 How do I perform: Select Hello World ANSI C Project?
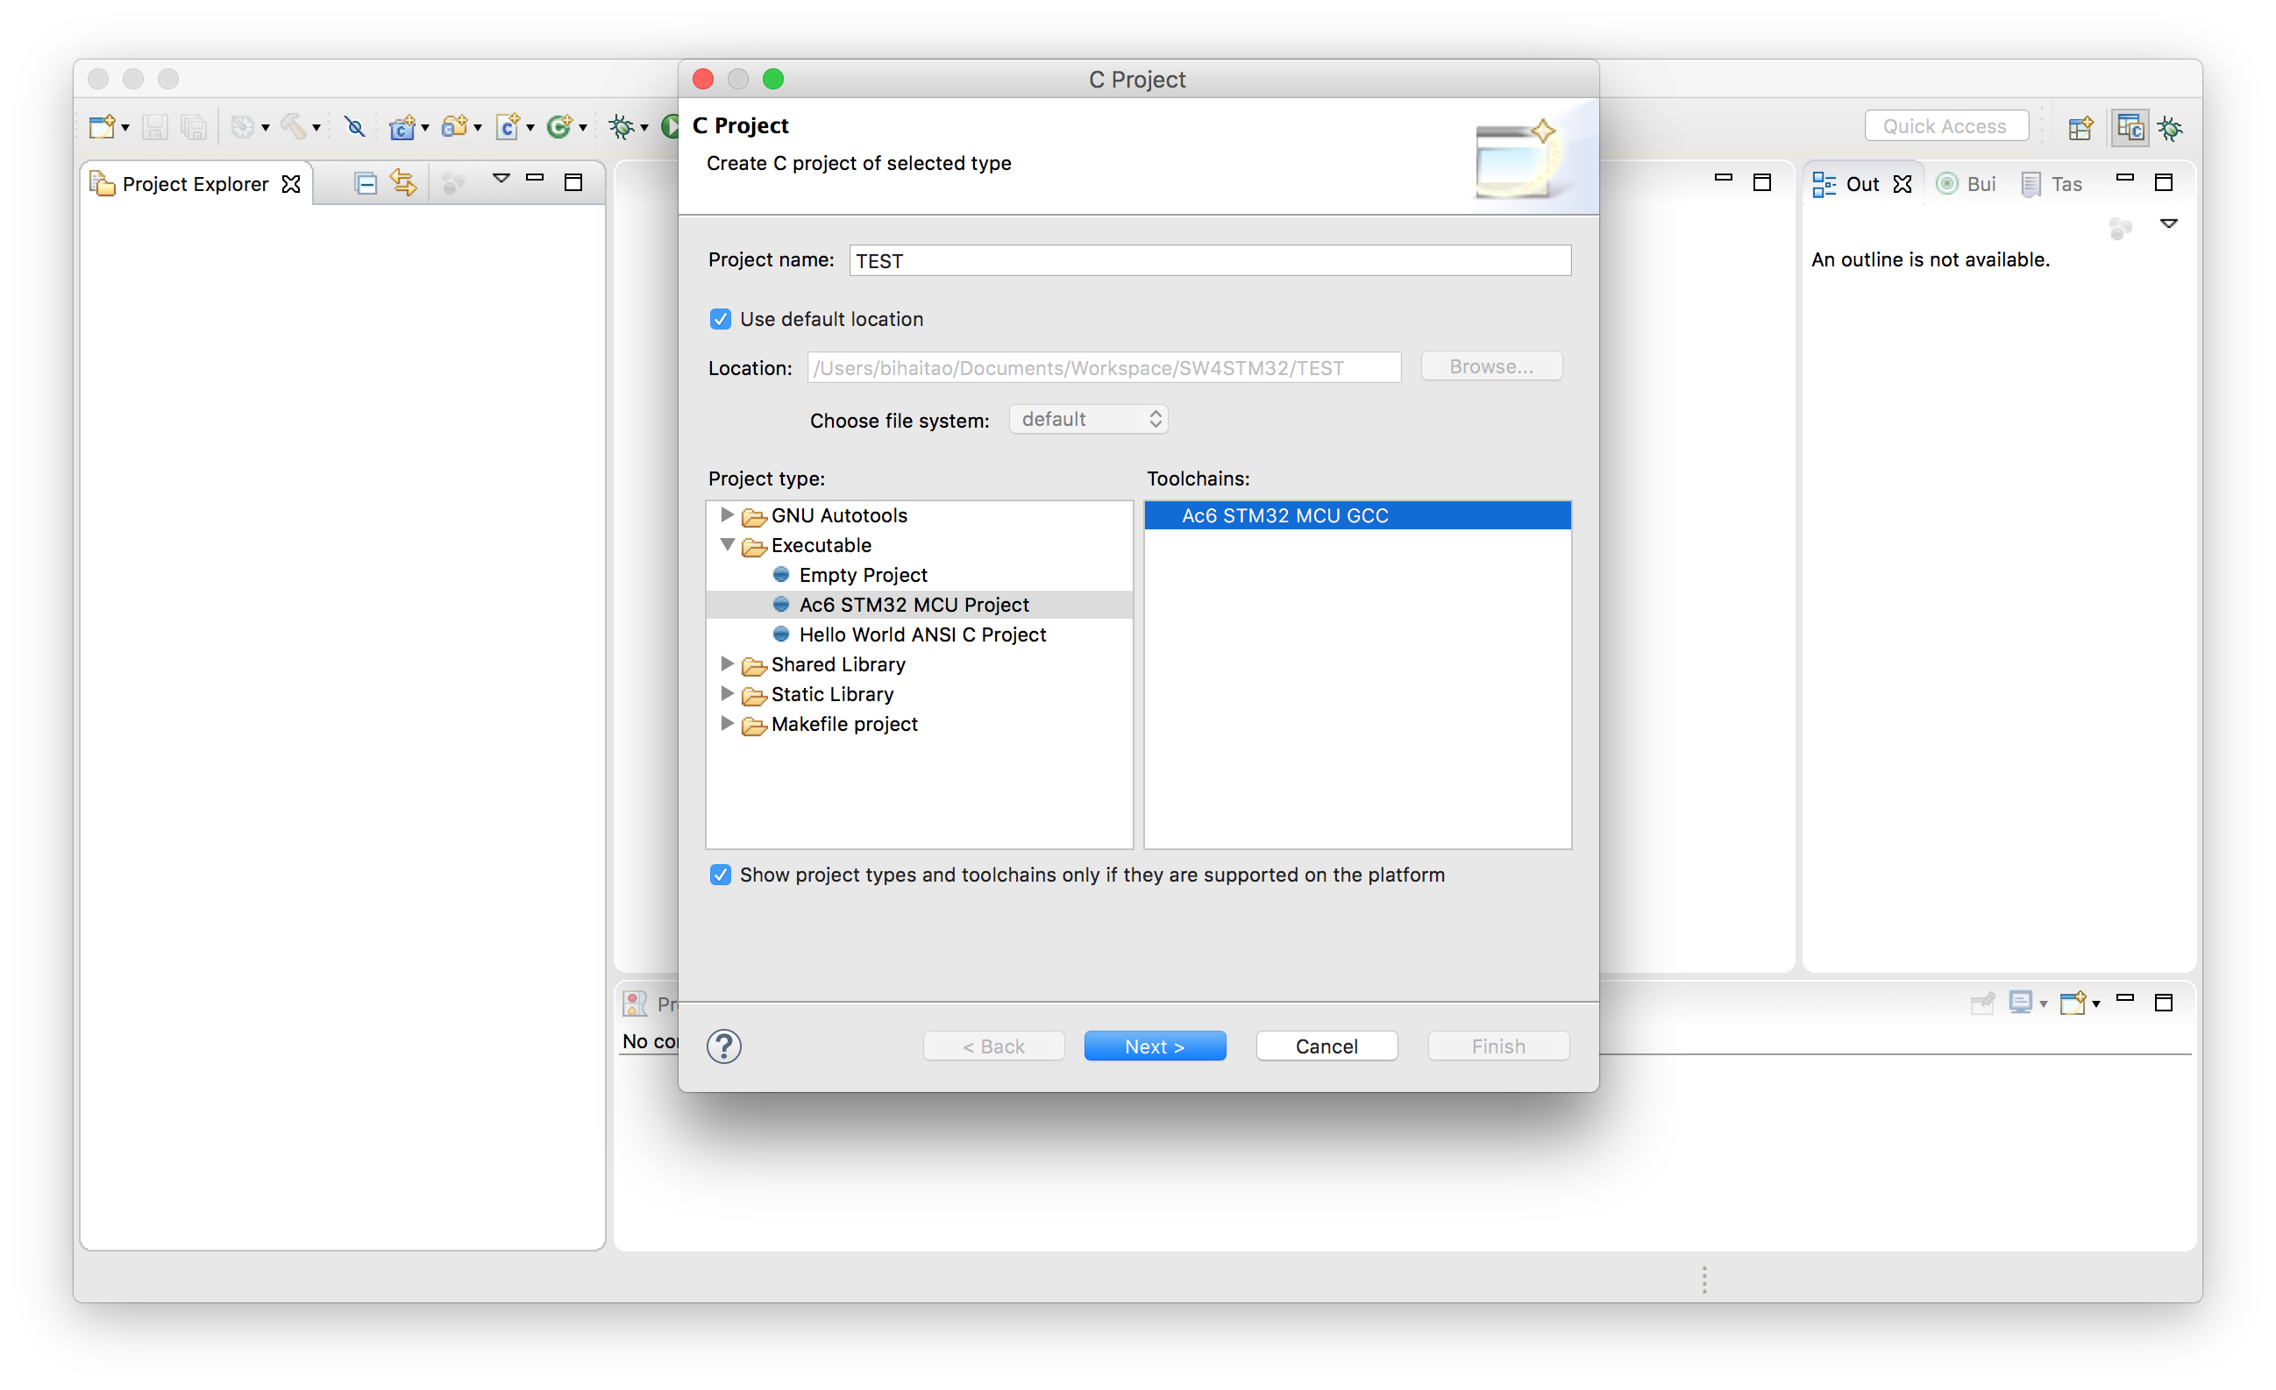pos(921,635)
